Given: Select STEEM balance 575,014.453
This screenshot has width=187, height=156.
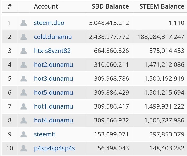Looking at the screenshot, I should tap(167, 51).
